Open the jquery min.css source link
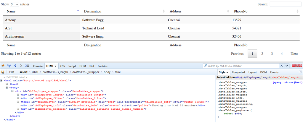The height and width of the screenshot is (133, 303). 288,82
